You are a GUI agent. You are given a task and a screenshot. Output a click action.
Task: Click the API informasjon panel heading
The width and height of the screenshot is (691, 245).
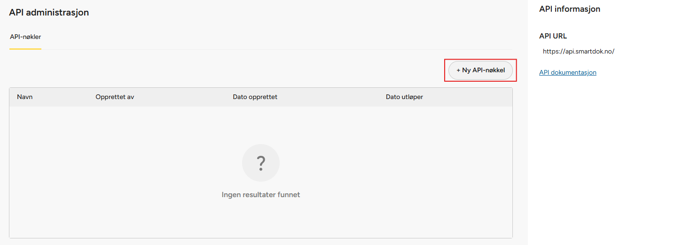click(x=570, y=9)
